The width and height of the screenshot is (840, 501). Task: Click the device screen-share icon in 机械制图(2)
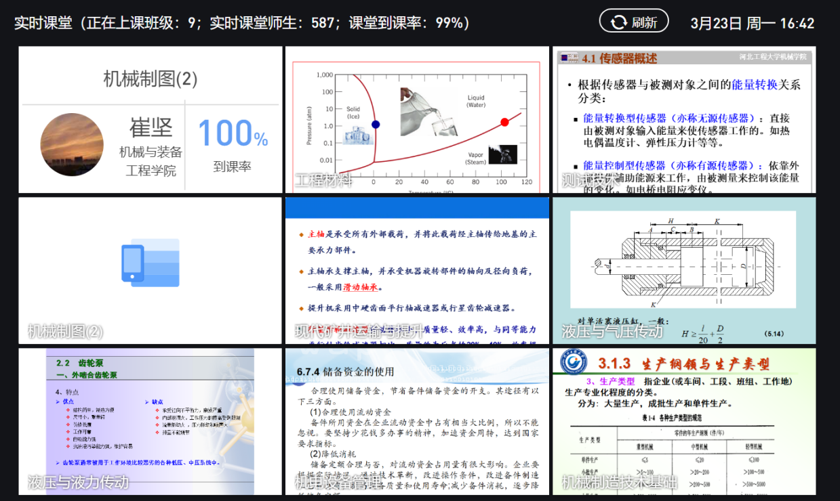pyautogui.click(x=151, y=261)
